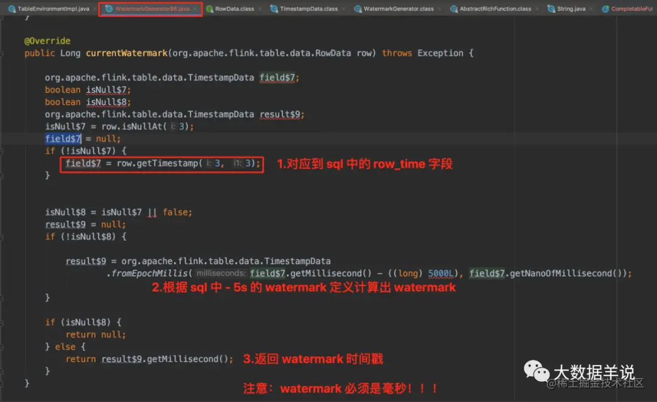Close the TimestampData.class tab
The height and width of the screenshot is (402, 657).
(344, 9)
